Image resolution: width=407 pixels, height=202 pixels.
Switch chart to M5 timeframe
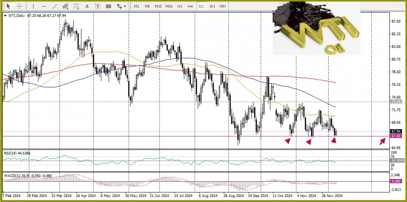tap(147, 6)
